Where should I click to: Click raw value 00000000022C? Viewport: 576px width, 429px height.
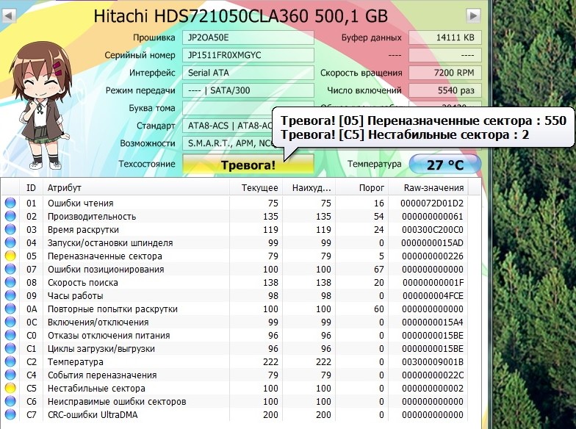click(x=432, y=375)
